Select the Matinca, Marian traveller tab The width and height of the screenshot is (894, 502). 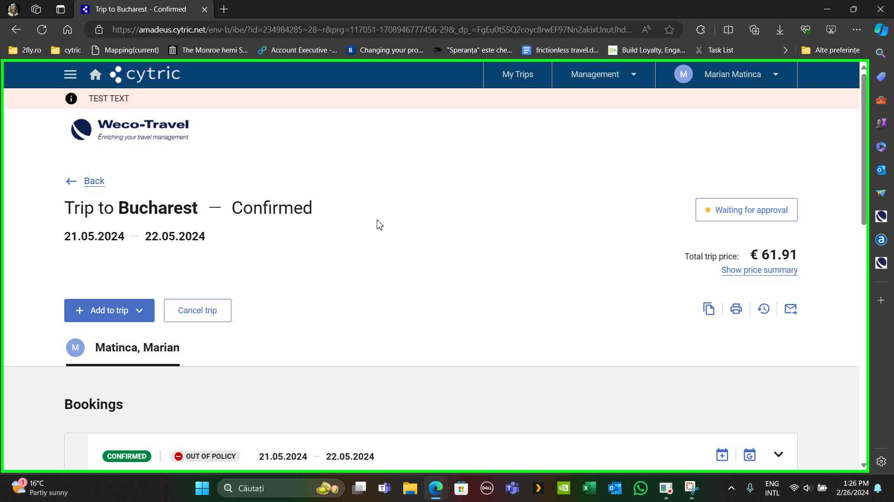(x=123, y=348)
